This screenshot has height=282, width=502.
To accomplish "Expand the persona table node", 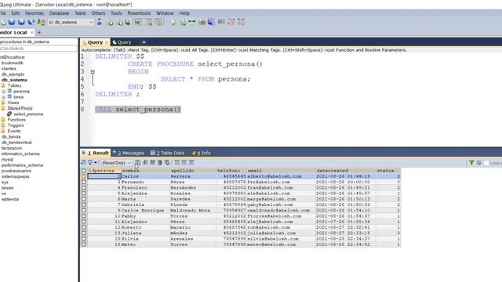I will (3, 92).
